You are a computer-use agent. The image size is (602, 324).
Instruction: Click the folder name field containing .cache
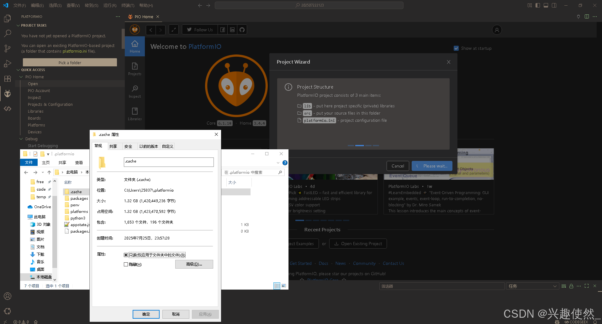point(169,162)
